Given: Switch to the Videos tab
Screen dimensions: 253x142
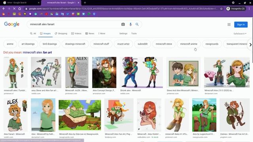Looking at the screenshot, I should click(x=76, y=34).
